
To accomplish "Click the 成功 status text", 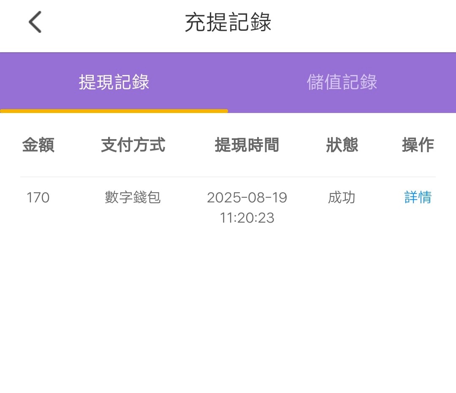I will (x=342, y=197).
